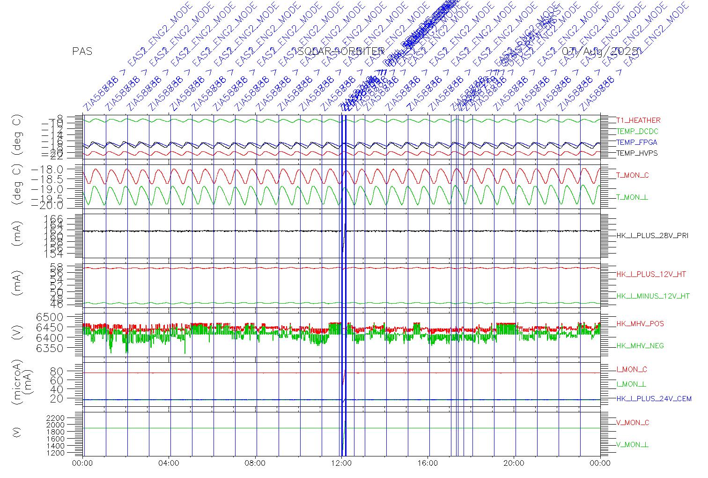The width and height of the screenshot is (708, 478).
Task: Click the HK_I_MINUS_12V_HT legend label
Action: pos(653,296)
